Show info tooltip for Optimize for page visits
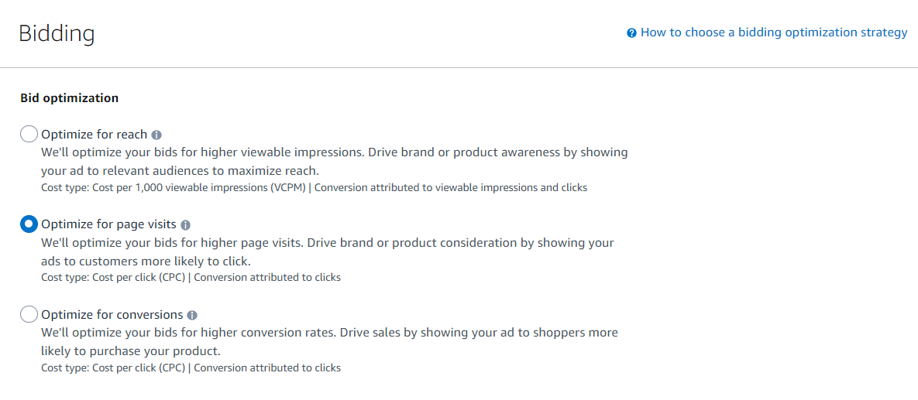 click(x=186, y=225)
